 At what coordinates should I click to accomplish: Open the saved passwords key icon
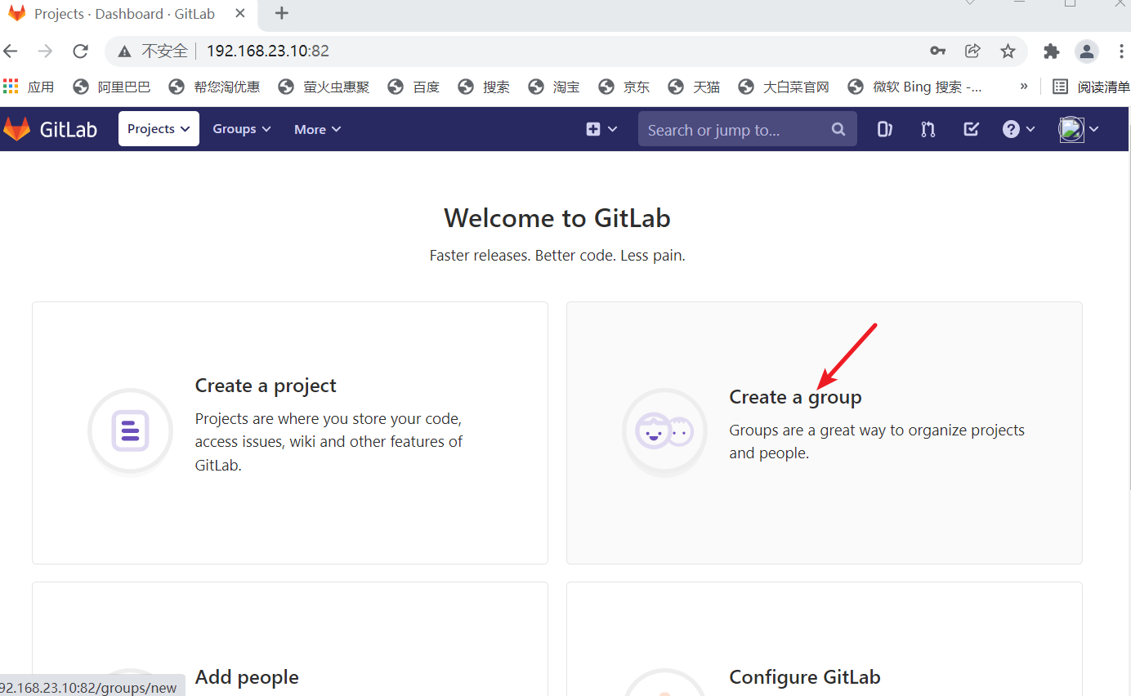[937, 51]
